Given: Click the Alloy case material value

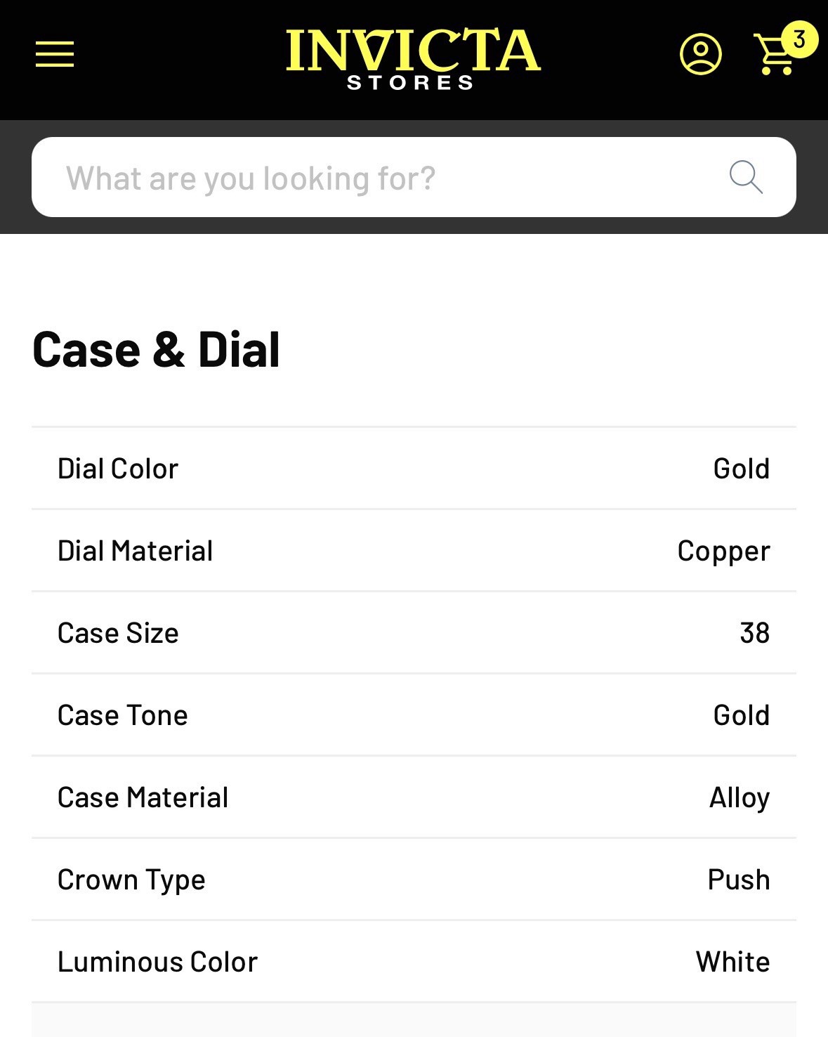Looking at the screenshot, I should coord(739,797).
